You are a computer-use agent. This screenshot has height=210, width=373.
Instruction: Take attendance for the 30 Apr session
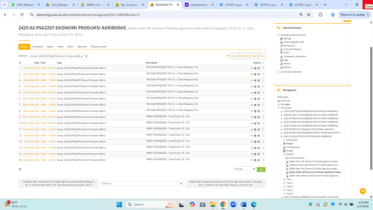pos(252,160)
